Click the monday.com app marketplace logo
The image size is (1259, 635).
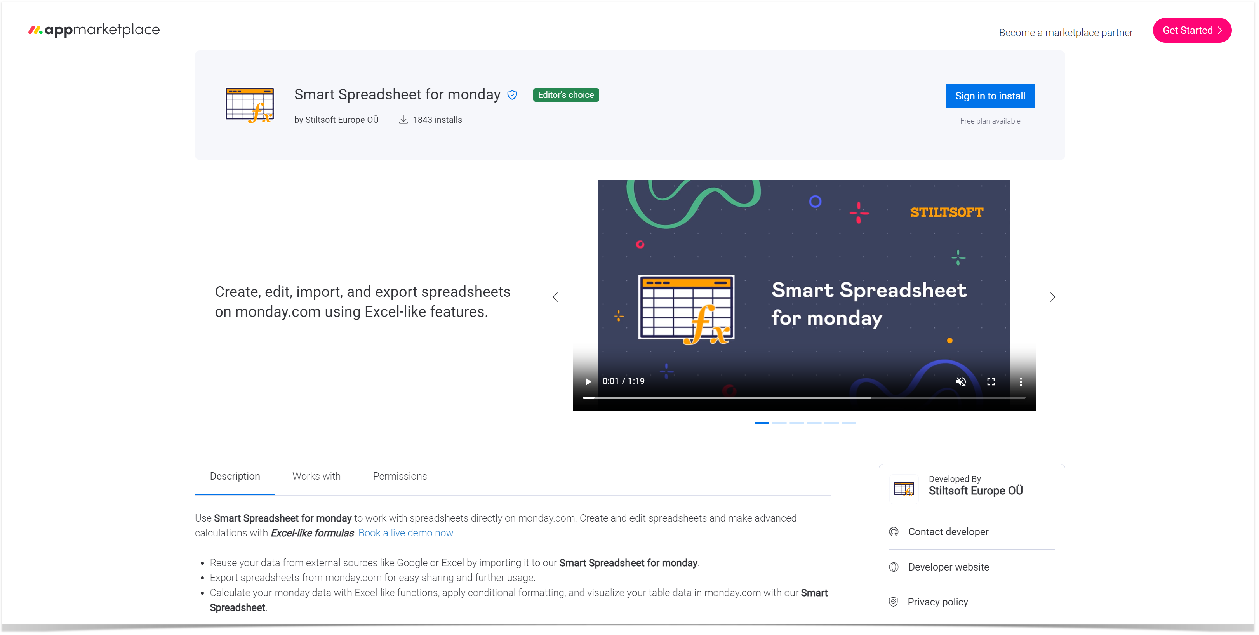point(94,29)
